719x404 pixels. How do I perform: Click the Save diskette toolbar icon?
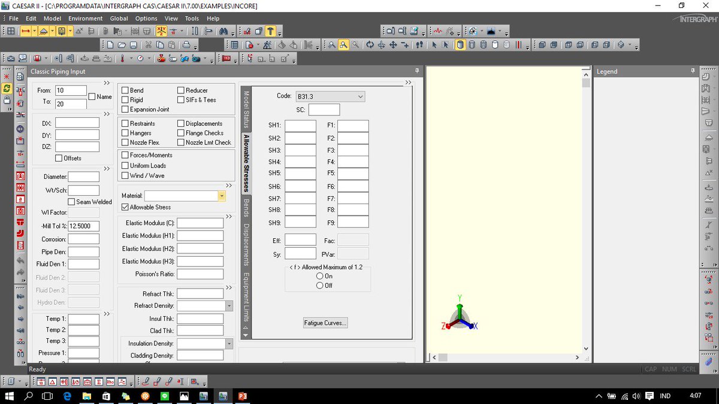tap(133, 45)
